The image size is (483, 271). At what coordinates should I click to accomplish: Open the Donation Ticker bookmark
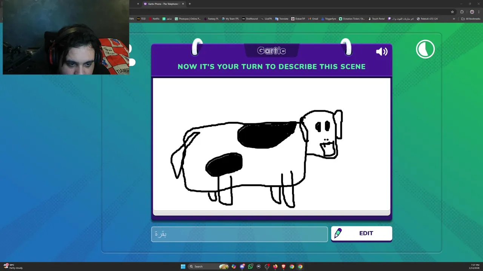click(352, 19)
